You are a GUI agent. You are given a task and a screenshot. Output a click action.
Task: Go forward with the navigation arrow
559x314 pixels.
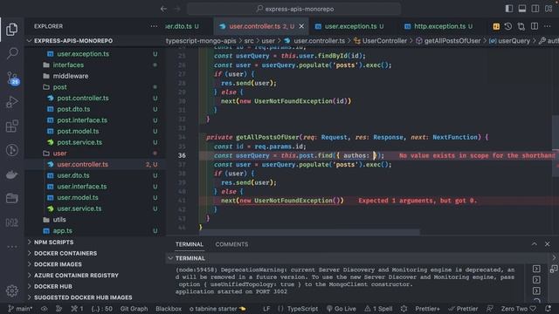177,9
